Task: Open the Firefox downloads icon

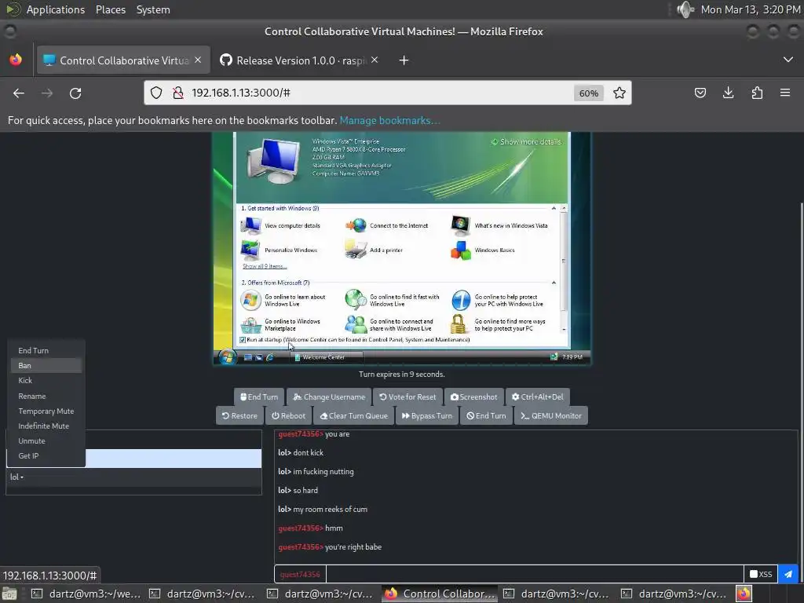Action: (728, 93)
